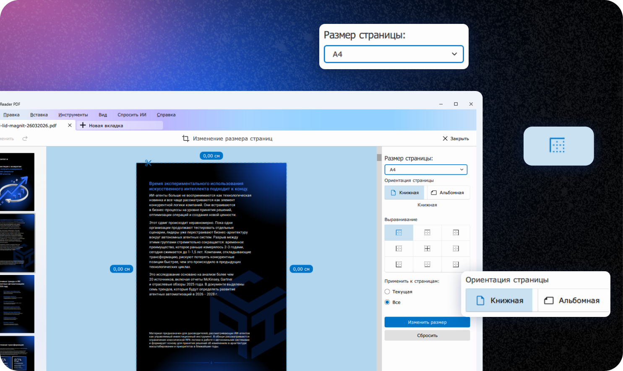Viewport: 623px width, 371px height.
Task: Select top-left alignment in the panel grid
Action: pos(399,233)
